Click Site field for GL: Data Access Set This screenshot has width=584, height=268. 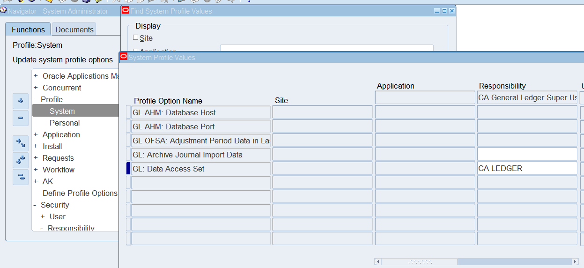tap(323, 169)
